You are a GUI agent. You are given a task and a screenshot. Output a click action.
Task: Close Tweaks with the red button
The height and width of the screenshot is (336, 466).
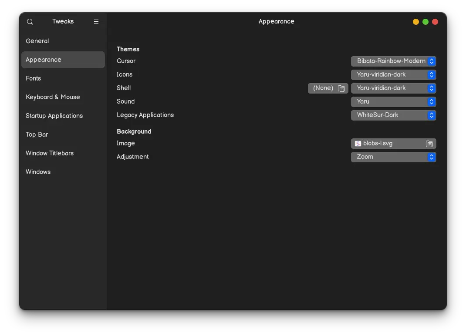coord(435,22)
